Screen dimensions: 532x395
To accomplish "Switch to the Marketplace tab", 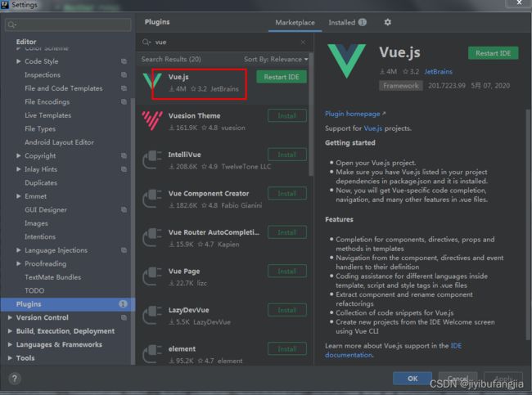I will click(x=295, y=23).
